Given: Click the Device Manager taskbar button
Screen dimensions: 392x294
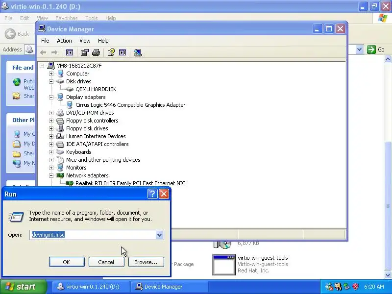Looking at the screenshot, I should (x=170, y=287).
